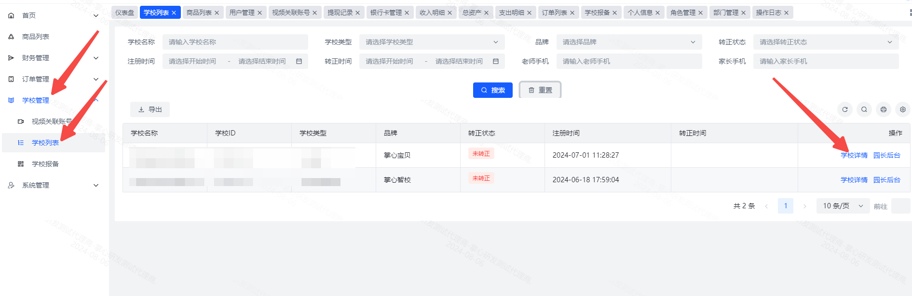Click the 重置 button
The width and height of the screenshot is (912, 296).
point(540,90)
